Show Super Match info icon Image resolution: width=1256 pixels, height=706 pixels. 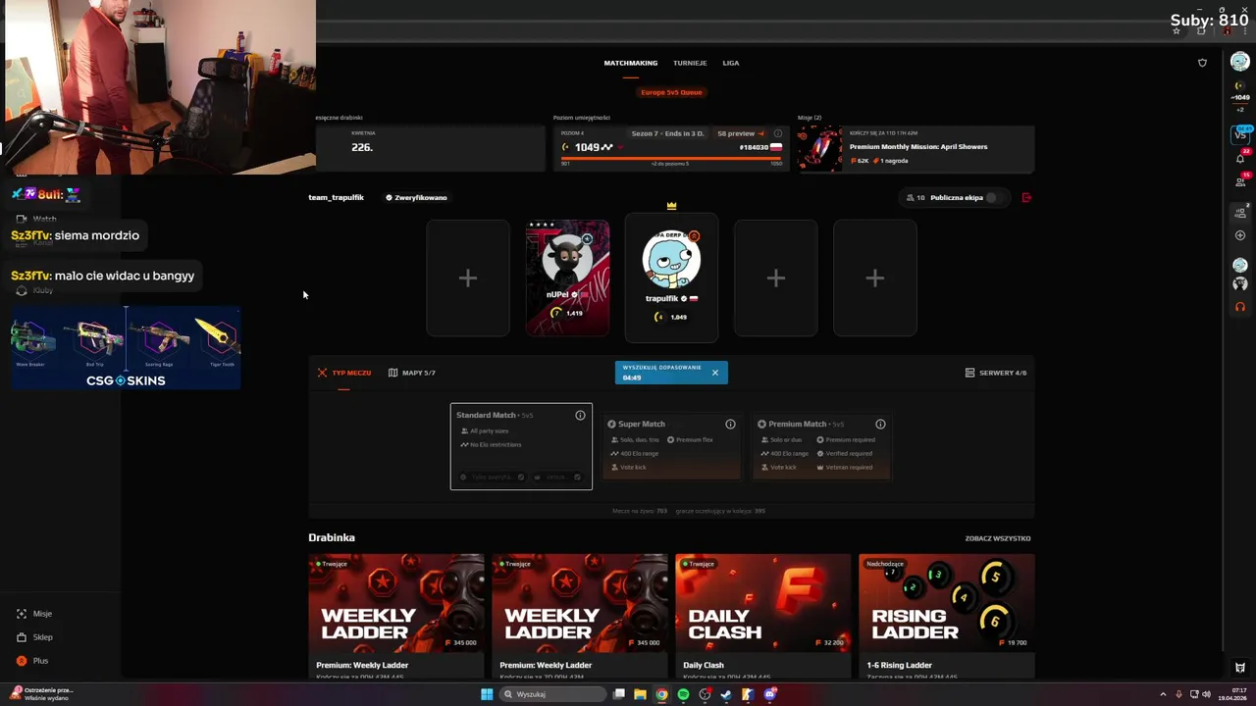pyautogui.click(x=730, y=425)
